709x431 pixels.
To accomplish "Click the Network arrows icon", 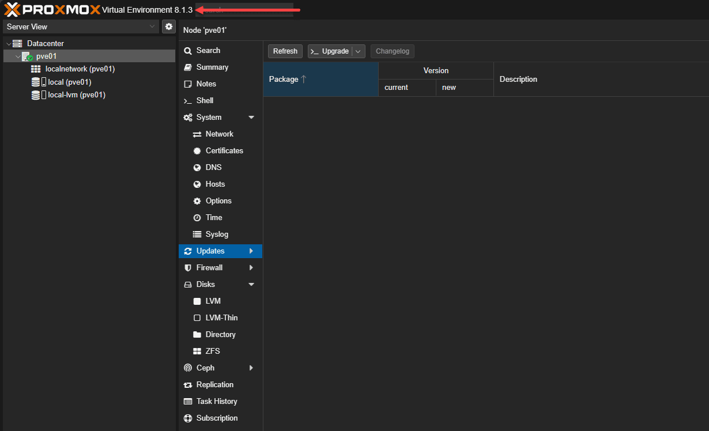I will (x=197, y=134).
